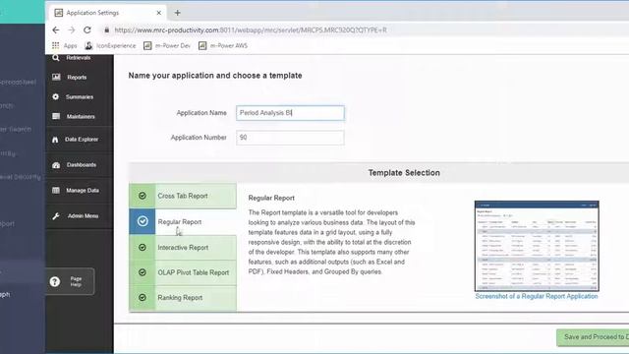Screen dimensions: 629x354
Task: Close the Application Settings tab
Action: tap(159, 13)
